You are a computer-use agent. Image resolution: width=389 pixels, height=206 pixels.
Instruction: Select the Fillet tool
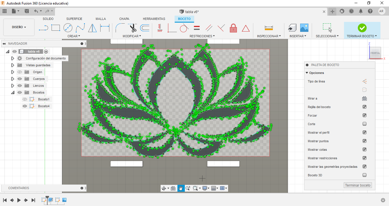coord(120,28)
